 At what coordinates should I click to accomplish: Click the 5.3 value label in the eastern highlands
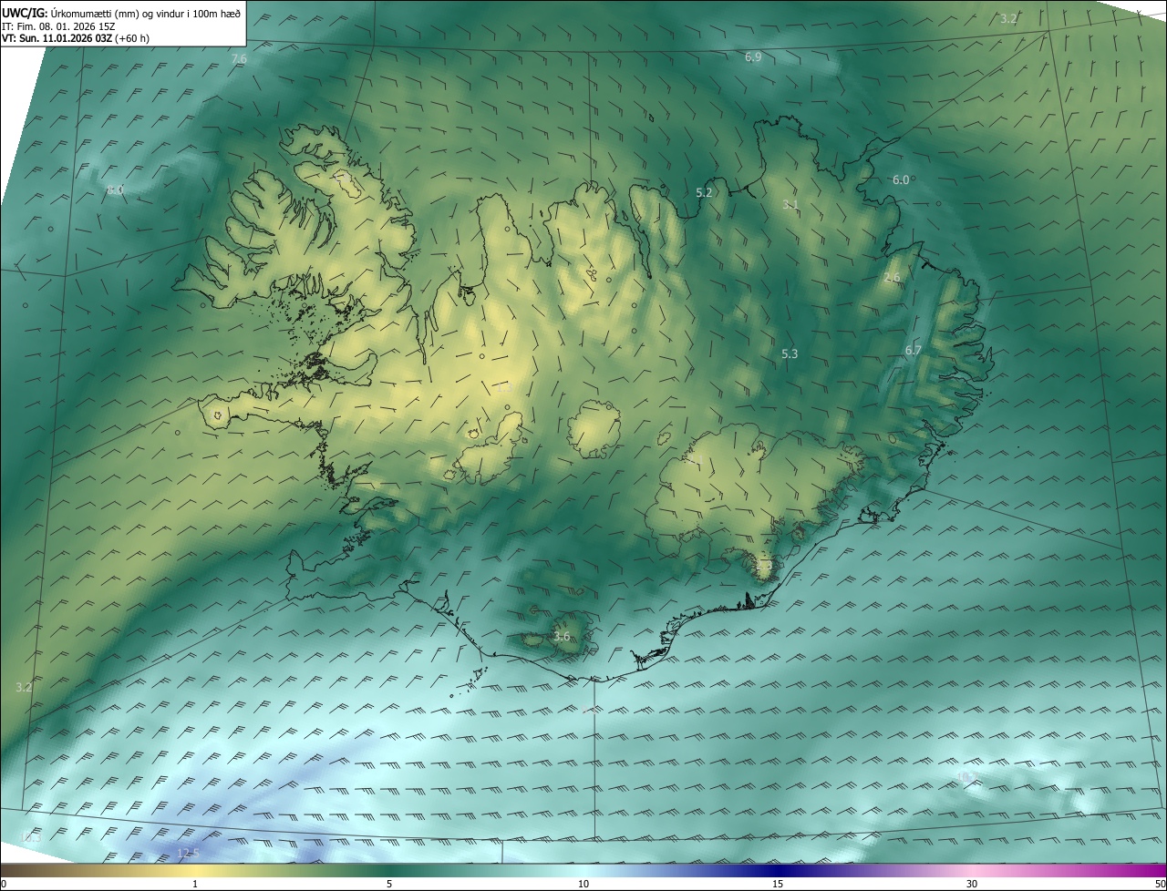coord(790,354)
